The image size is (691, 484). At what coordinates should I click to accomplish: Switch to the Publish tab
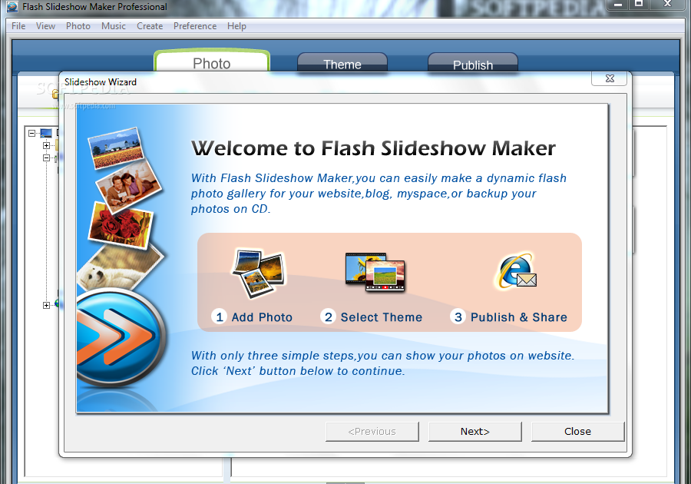(473, 65)
